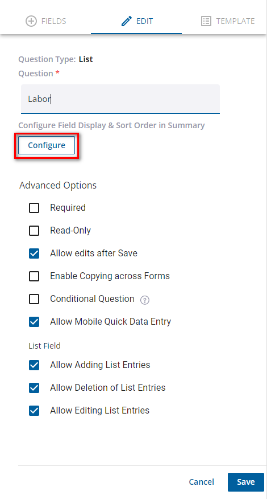Enable the Required checkbox
Screen dimensions: 267x499
click(34, 208)
